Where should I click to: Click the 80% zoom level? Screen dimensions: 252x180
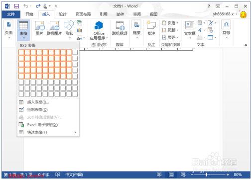[x=238, y=175]
